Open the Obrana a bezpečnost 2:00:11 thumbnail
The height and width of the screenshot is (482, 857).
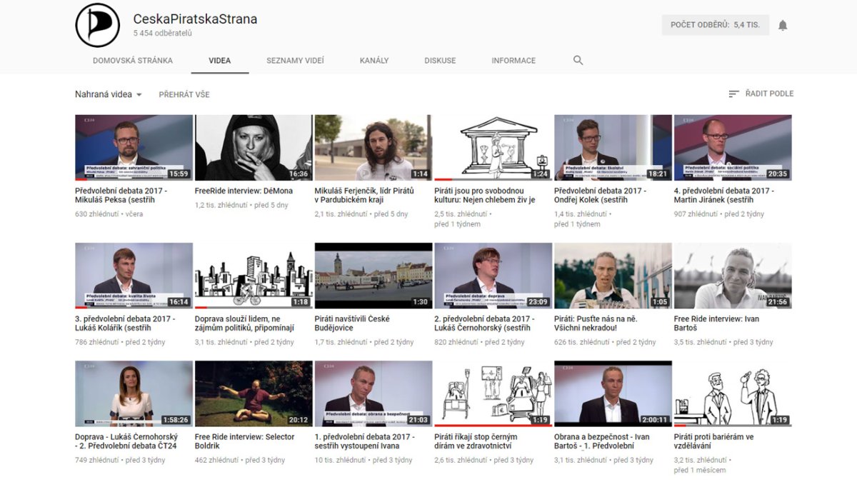613,393
